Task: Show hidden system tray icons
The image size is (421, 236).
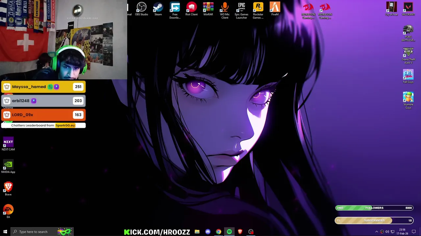Action: [x=377, y=232]
